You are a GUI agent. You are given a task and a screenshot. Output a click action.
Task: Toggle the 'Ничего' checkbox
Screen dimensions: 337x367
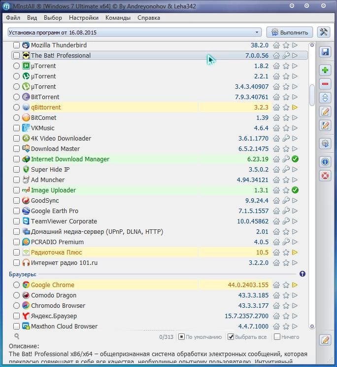tap(277, 337)
